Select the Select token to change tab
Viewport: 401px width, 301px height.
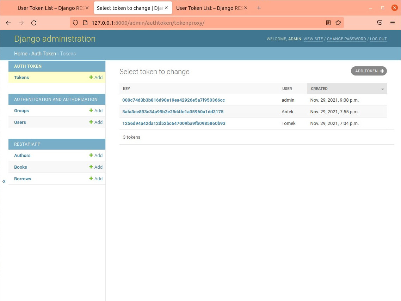click(130, 8)
